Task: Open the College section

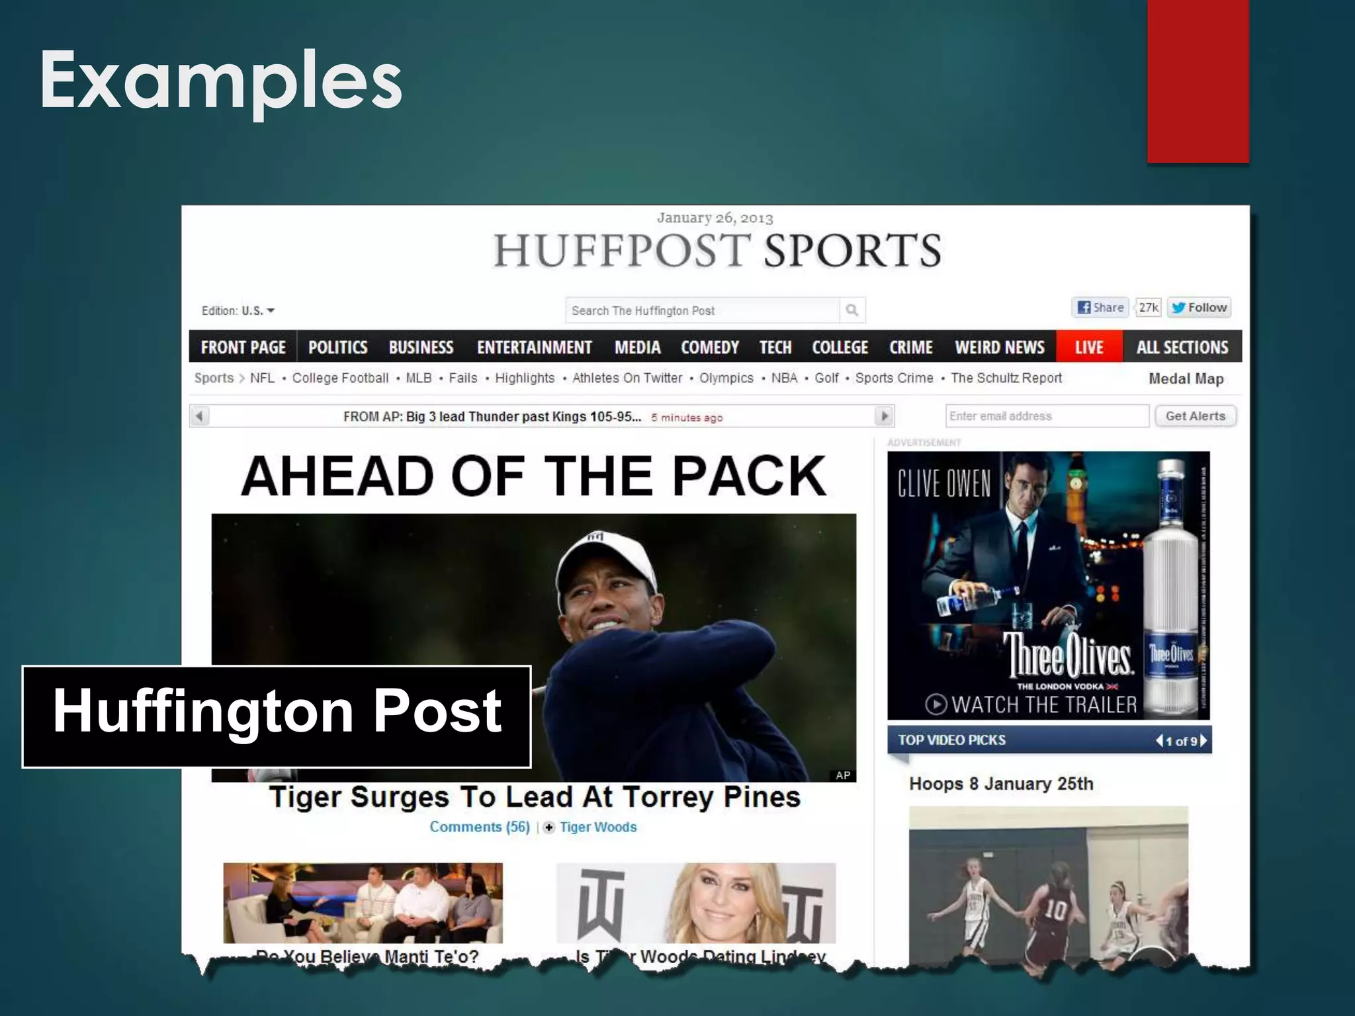Action: (840, 347)
